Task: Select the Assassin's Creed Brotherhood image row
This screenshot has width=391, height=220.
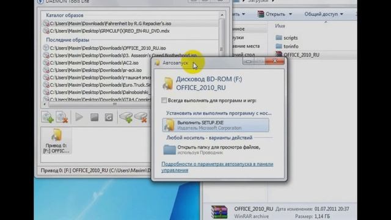Action: point(120,55)
